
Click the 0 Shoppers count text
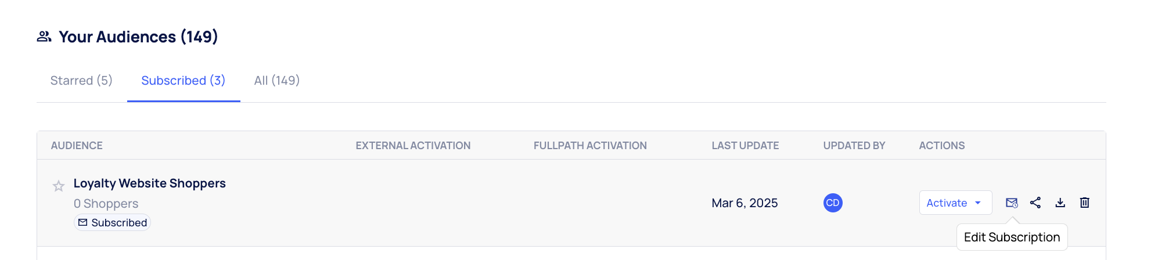click(x=106, y=204)
